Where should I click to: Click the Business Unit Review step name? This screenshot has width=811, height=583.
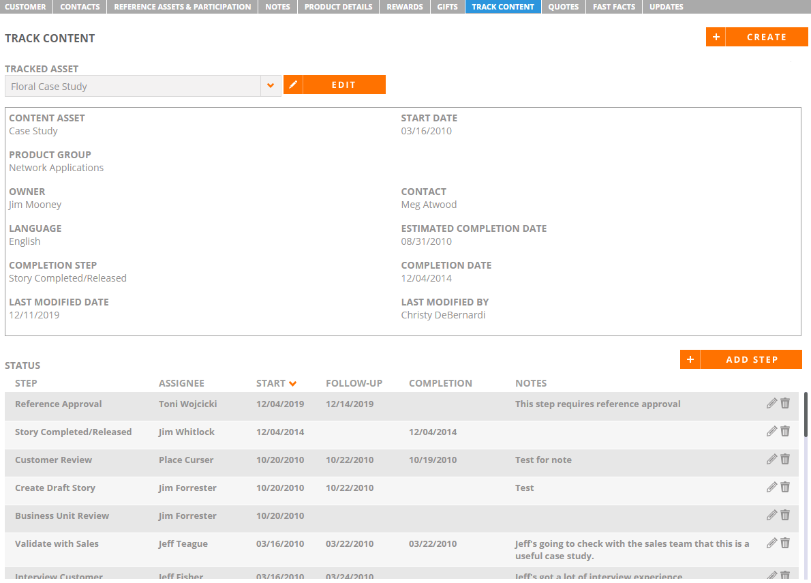[62, 515]
